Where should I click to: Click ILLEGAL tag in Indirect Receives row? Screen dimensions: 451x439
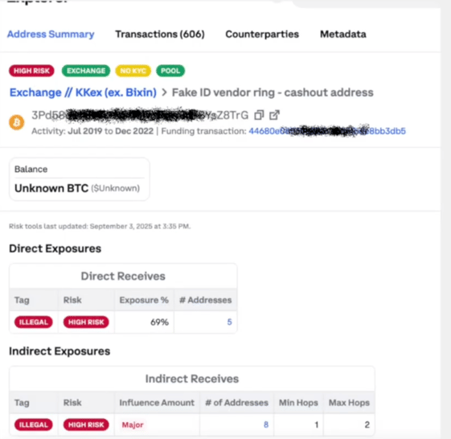pyautogui.click(x=34, y=425)
